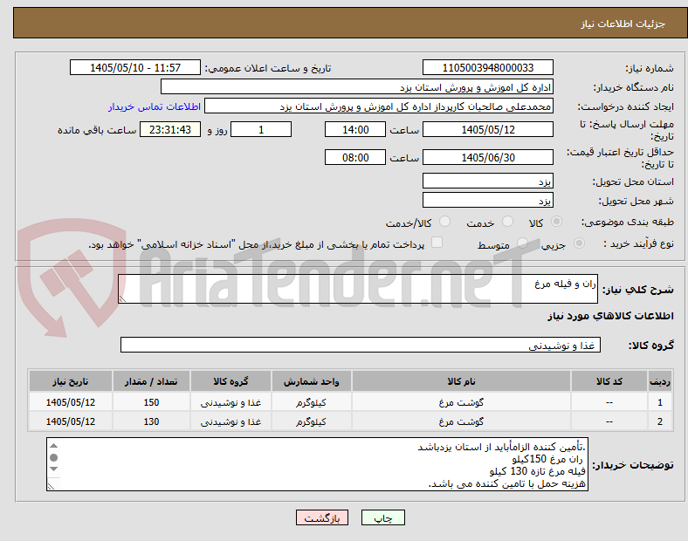The image size is (688, 541).
Task: Click گوشت مرغ in row 1
Action: pos(461,402)
